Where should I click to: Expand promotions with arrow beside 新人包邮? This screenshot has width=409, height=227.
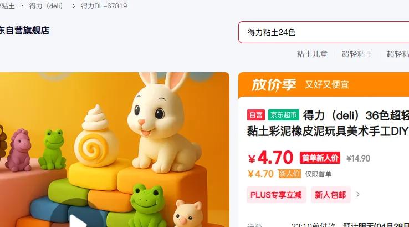[x=358, y=194]
